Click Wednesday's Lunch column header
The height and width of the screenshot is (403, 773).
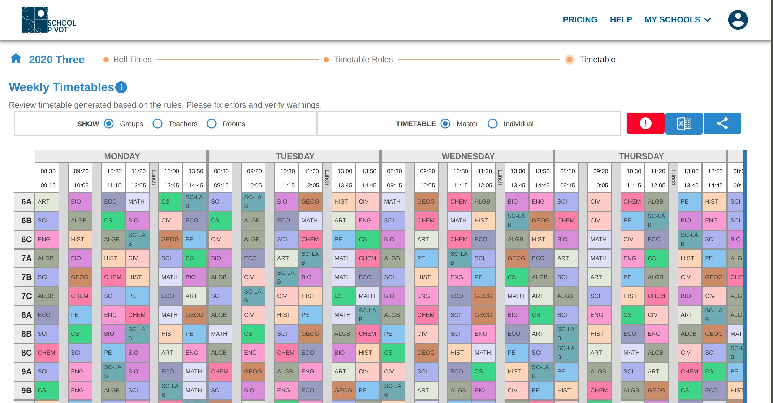tap(500, 178)
